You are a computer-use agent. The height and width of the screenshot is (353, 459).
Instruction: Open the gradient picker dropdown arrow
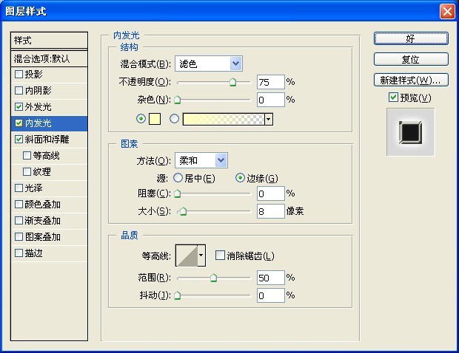click(269, 119)
